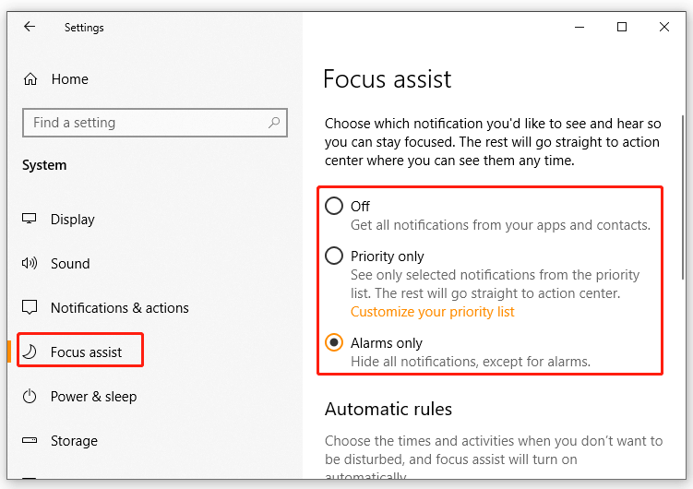693x489 pixels.
Task: Click the vertical scrollbar on the right
Action: click(x=683, y=197)
